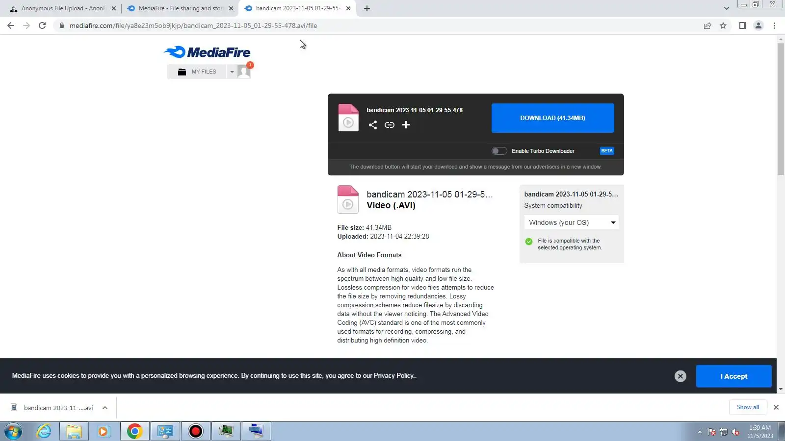This screenshot has height=441, width=785.
Task: Open a new browser tab
Action: point(367,8)
